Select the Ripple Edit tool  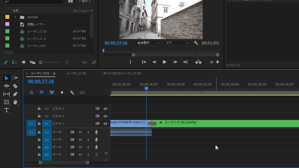(7, 86)
